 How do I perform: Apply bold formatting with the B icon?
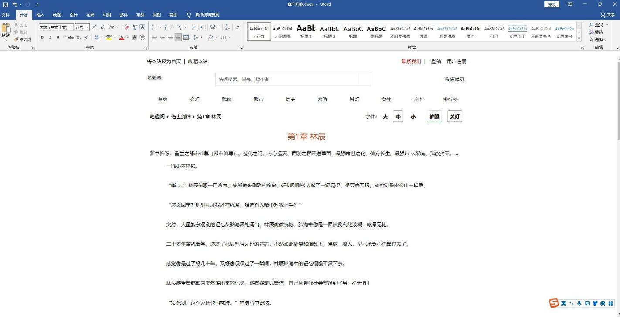[x=42, y=37]
